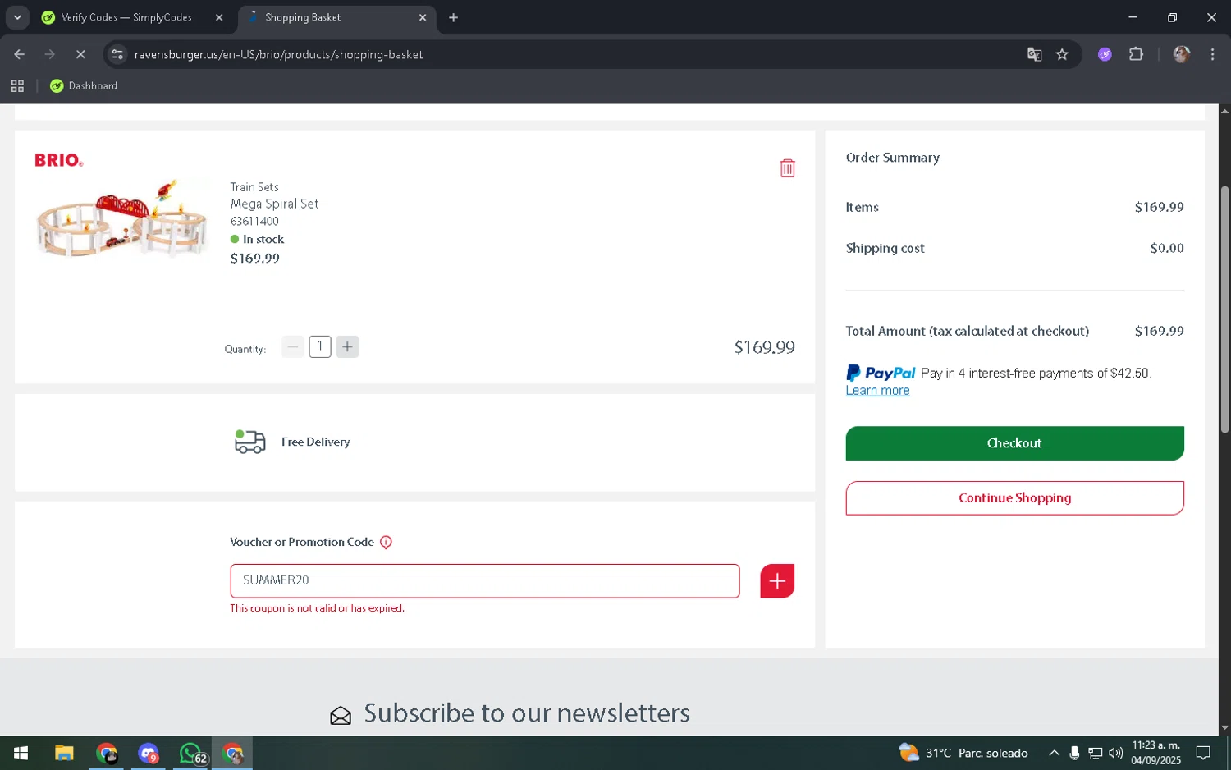Image resolution: width=1231 pixels, height=770 pixels.
Task: Open the Extensions puzzle icon
Action: tap(1136, 54)
